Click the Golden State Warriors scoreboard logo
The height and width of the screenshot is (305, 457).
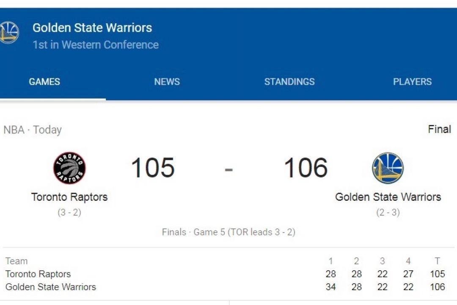388,168
